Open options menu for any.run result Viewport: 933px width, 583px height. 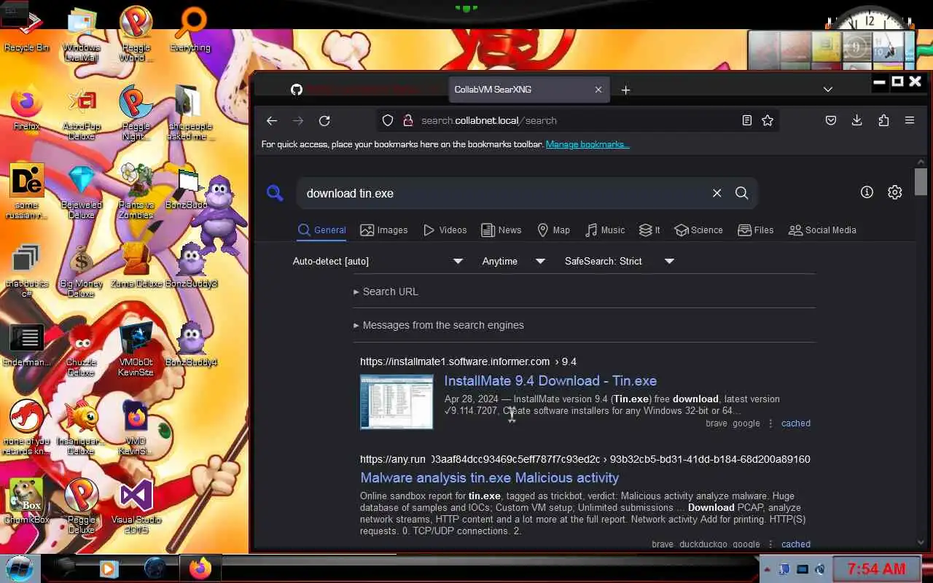click(x=770, y=544)
